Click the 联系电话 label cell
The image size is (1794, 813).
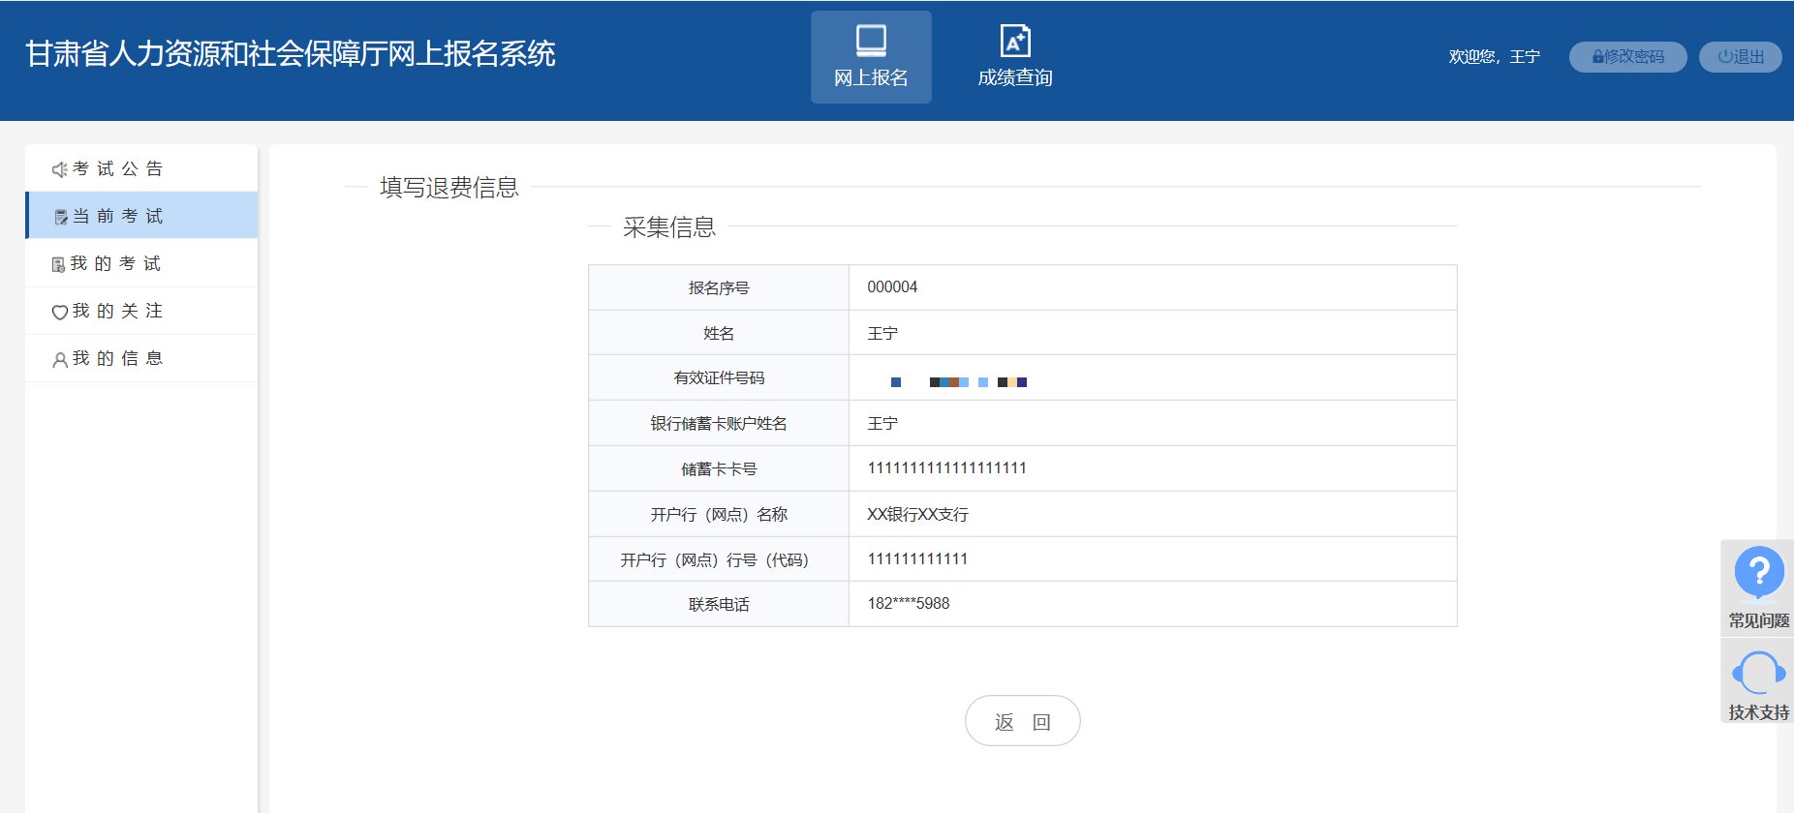[719, 604]
